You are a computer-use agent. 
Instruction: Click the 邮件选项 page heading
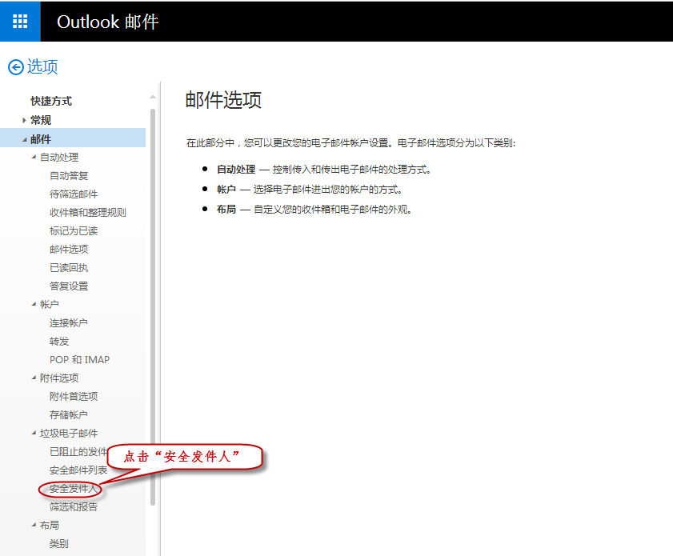point(223,100)
